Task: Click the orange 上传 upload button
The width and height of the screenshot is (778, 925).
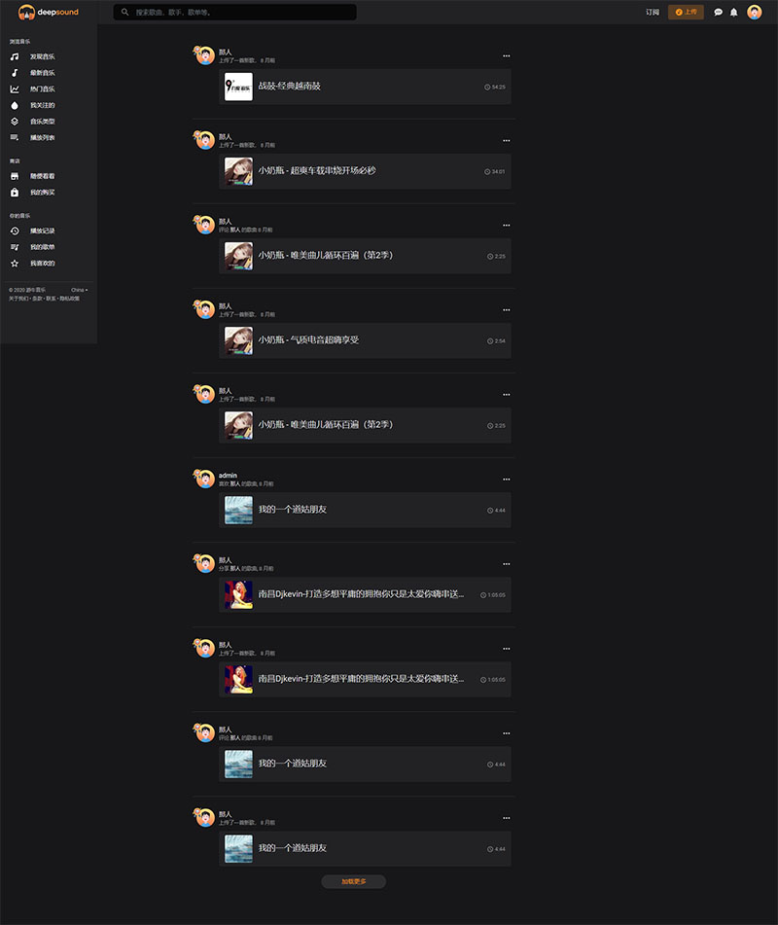Action: pos(686,12)
